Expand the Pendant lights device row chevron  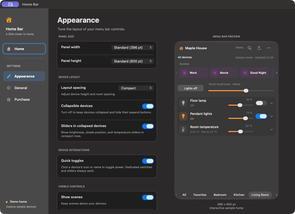272,116
